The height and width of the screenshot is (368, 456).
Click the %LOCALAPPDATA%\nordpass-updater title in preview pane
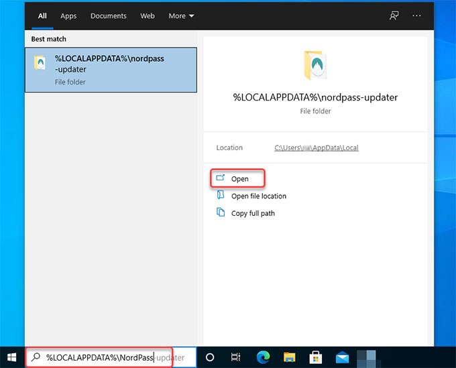click(315, 97)
